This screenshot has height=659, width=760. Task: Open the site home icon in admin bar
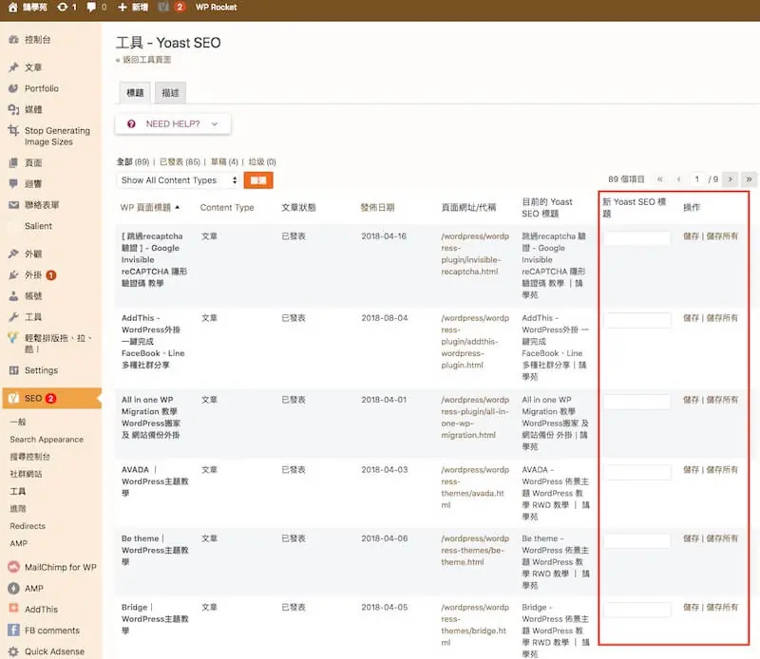click(x=13, y=7)
